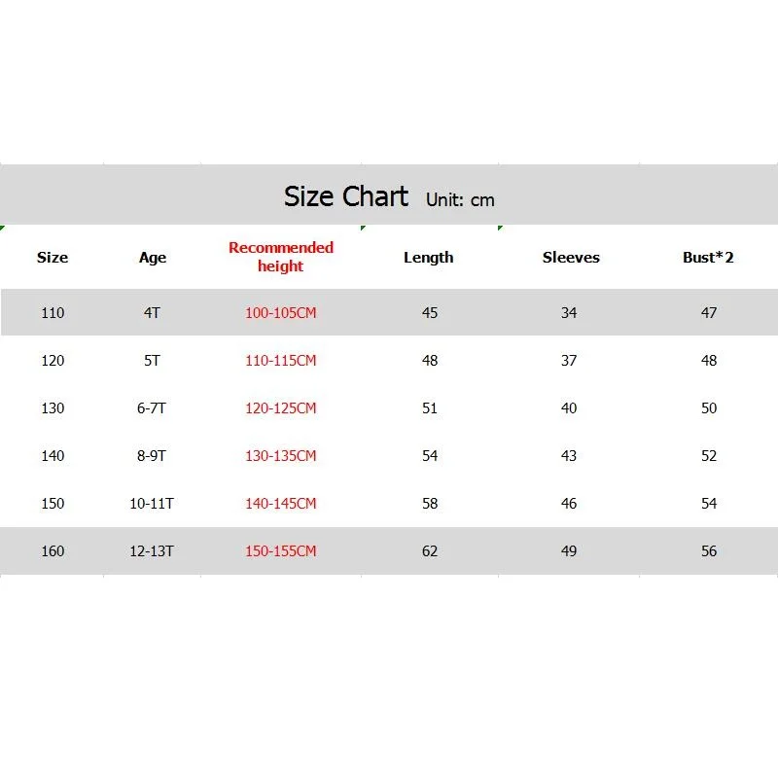The height and width of the screenshot is (778, 778).
Task: Click the green corner marker above Length
Action: click(x=363, y=228)
